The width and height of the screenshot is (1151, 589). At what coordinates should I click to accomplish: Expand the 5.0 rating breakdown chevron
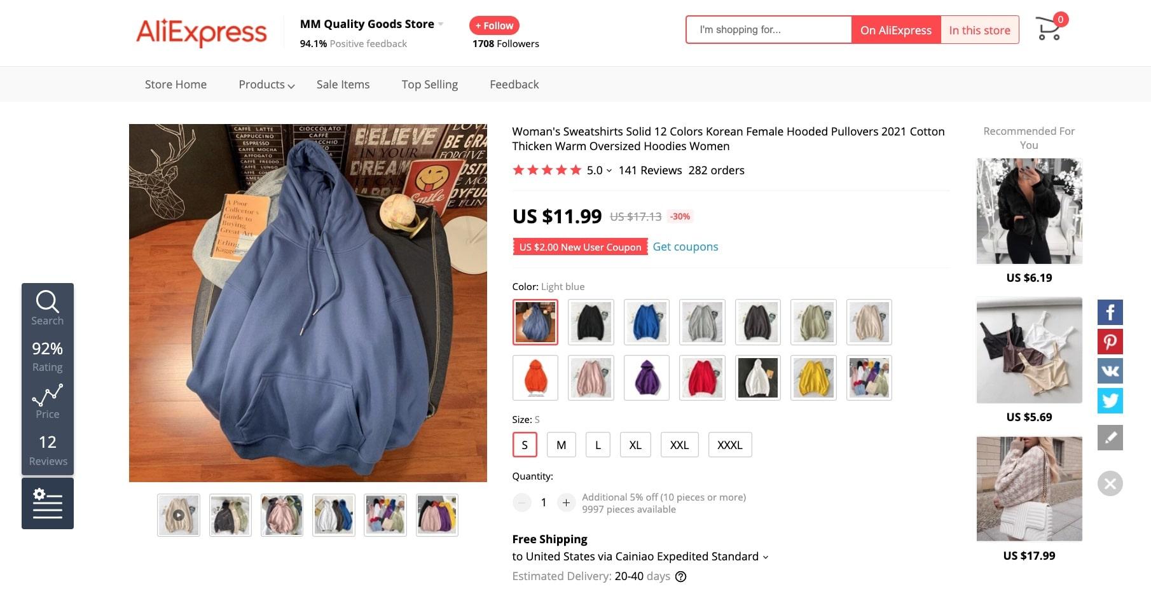tap(609, 170)
